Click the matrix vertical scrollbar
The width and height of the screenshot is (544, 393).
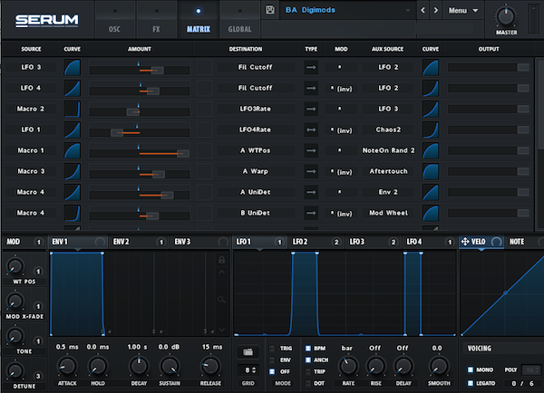[x=540, y=104]
